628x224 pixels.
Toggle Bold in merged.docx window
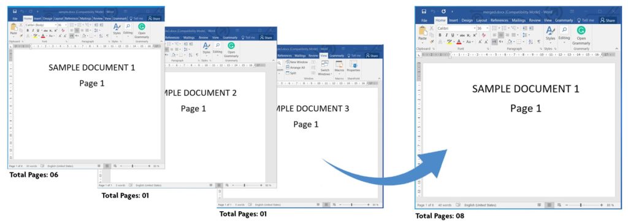[440, 35]
